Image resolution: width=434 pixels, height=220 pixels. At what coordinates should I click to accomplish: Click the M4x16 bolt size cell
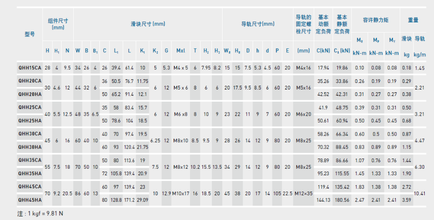(x=303, y=68)
